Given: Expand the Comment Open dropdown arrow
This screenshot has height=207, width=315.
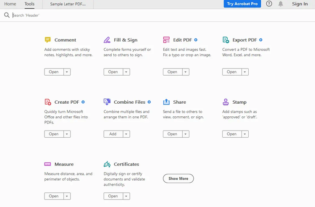Looking at the screenshot, I should pyautogui.click(x=67, y=72).
